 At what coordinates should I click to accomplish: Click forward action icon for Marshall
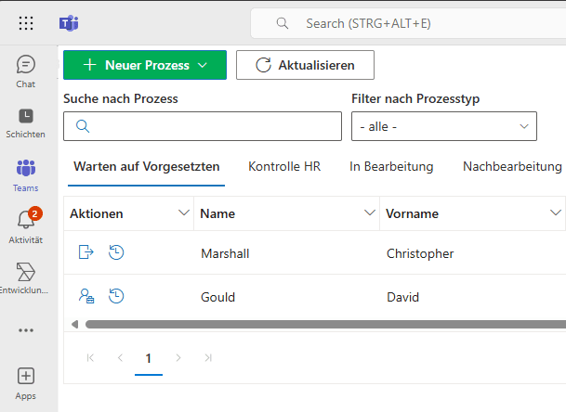tap(86, 251)
